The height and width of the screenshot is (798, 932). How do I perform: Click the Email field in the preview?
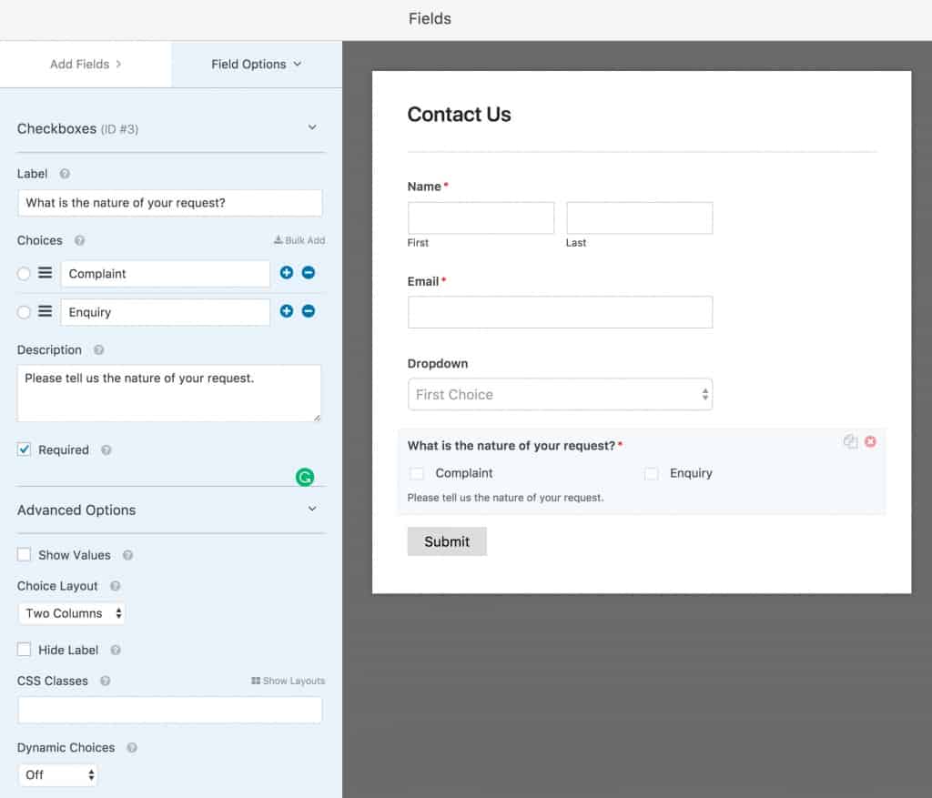560,312
